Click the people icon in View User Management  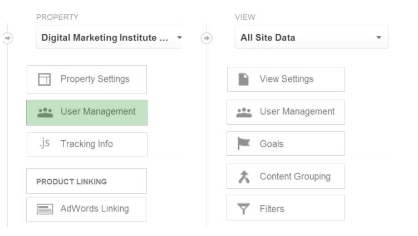(x=244, y=112)
